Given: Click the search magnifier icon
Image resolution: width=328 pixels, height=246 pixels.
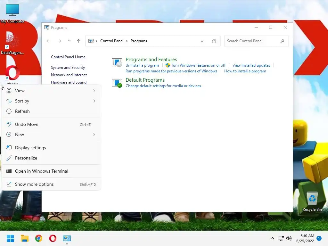Looking at the screenshot, I should click(x=283, y=41).
